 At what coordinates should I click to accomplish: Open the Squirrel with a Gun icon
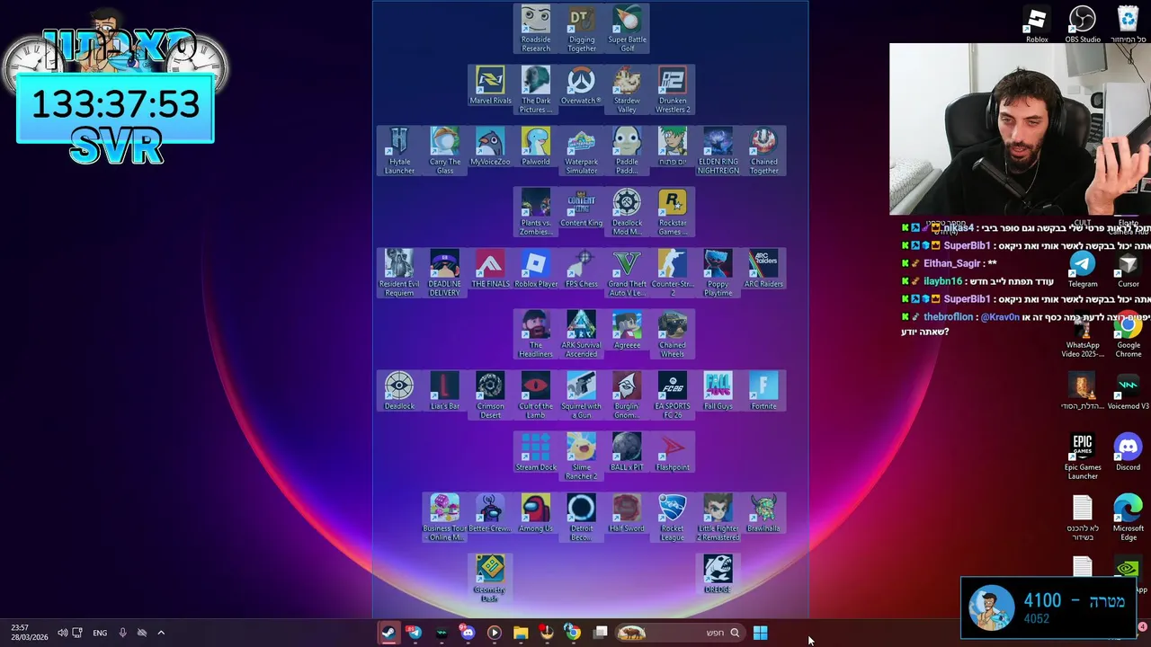[x=582, y=395]
